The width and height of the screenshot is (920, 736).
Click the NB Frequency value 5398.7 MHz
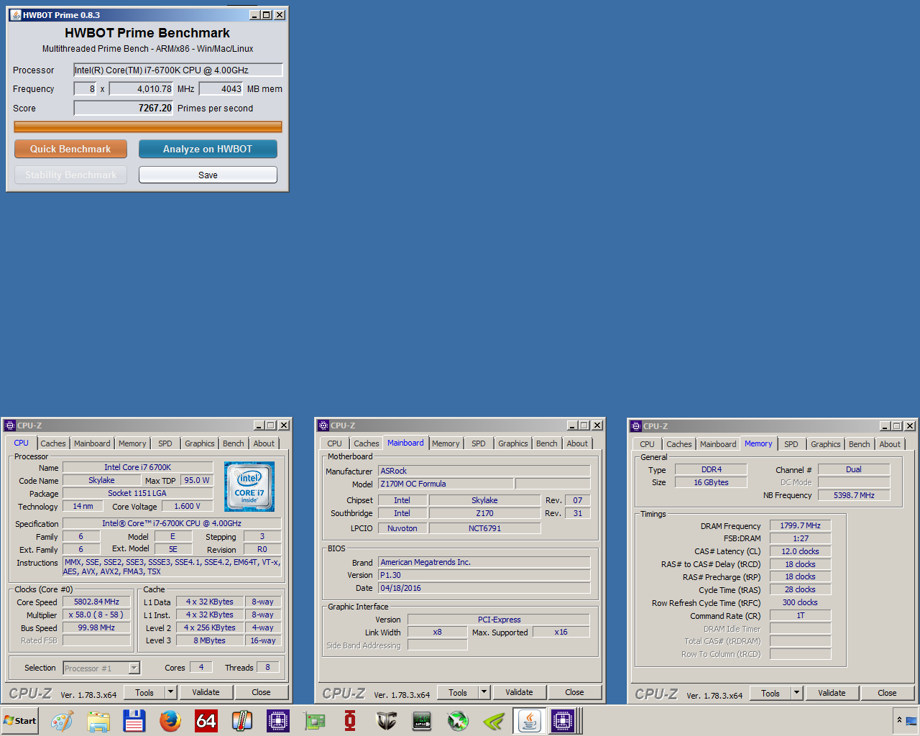click(x=854, y=495)
